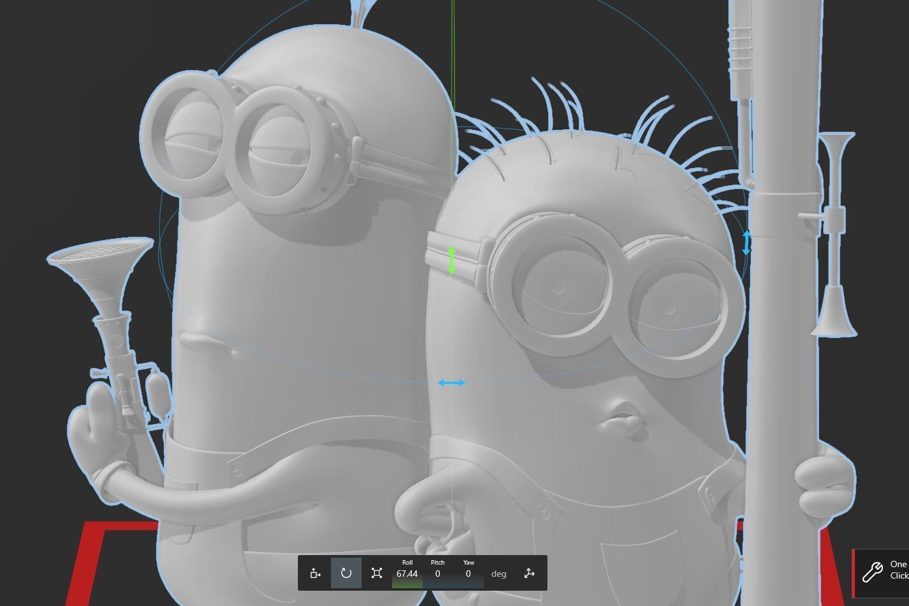
Task: Click the blue vertical gizmo handle near the rocket launcher
Action: pos(747,243)
